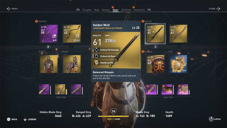Open the horse mount slot
Viewport: 227px width, 128px height.
point(72,64)
